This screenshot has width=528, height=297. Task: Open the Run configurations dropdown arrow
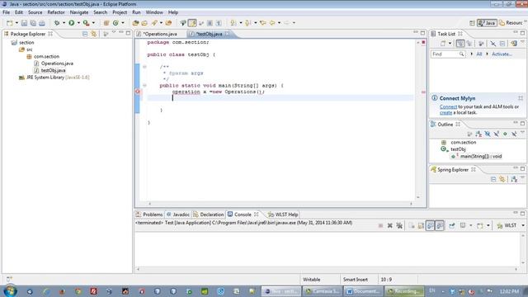click(x=78, y=23)
